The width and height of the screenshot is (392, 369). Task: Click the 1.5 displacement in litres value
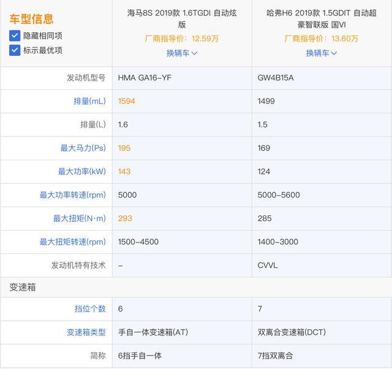(x=262, y=124)
